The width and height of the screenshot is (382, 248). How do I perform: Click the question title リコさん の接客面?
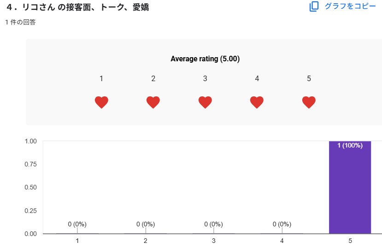[x=77, y=8]
